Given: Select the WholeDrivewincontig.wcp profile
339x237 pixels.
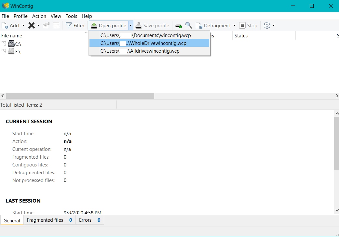Looking at the screenshot, I should click(x=149, y=43).
